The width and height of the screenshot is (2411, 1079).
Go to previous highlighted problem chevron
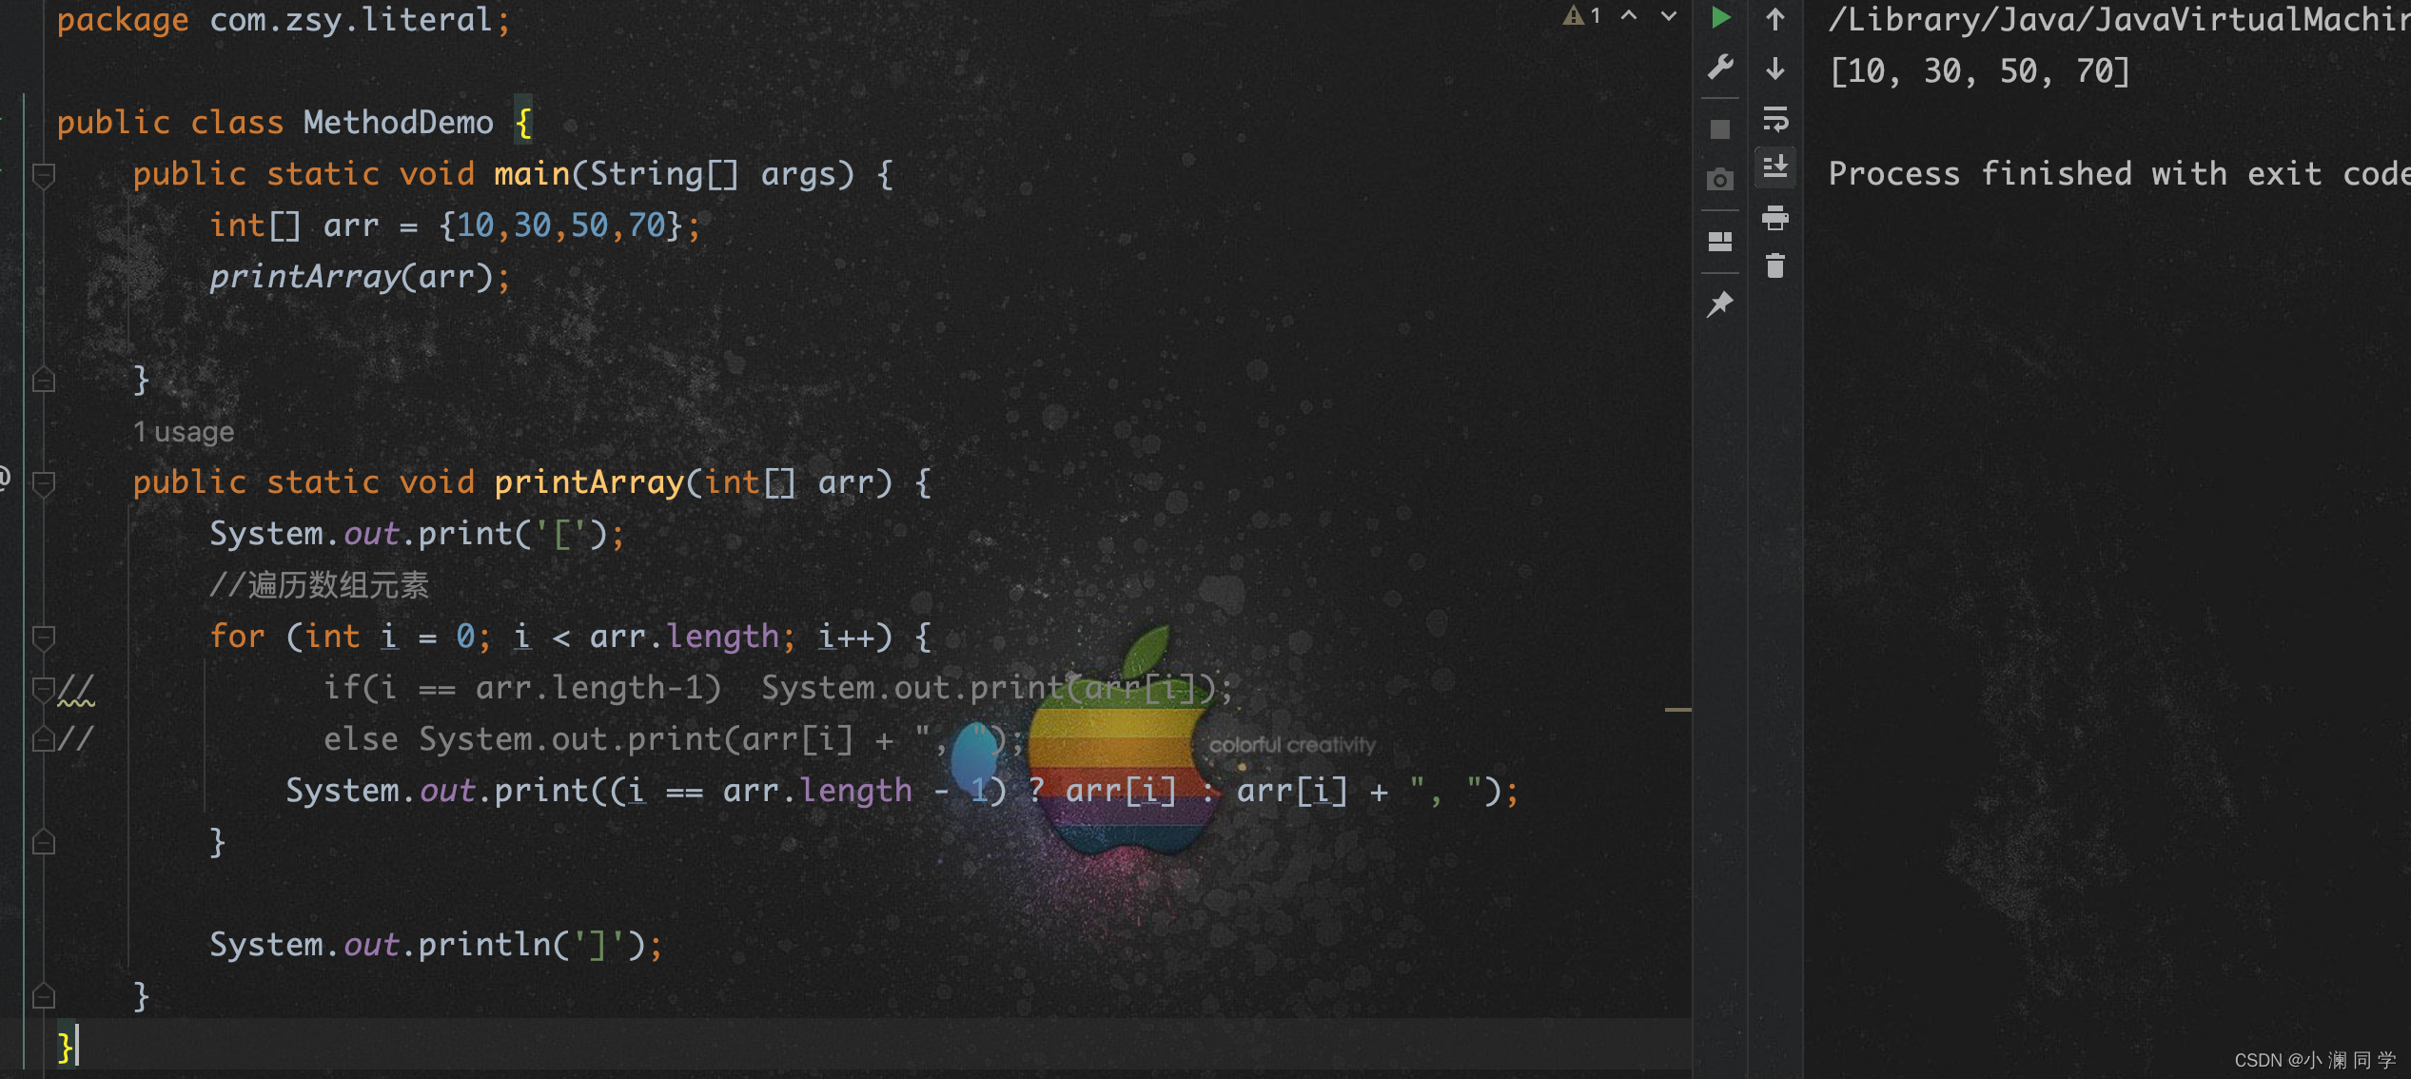point(1629,15)
